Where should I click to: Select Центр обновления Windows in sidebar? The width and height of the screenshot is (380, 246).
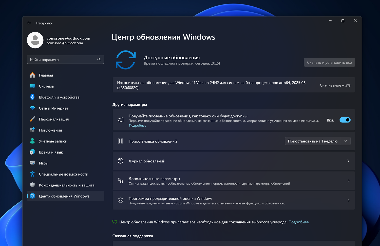[x=65, y=196]
